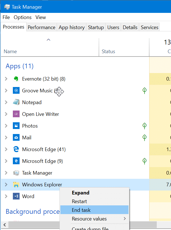Expand the Evernote process group
Viewport: 171px width, 230px height.
pos(6,79)
